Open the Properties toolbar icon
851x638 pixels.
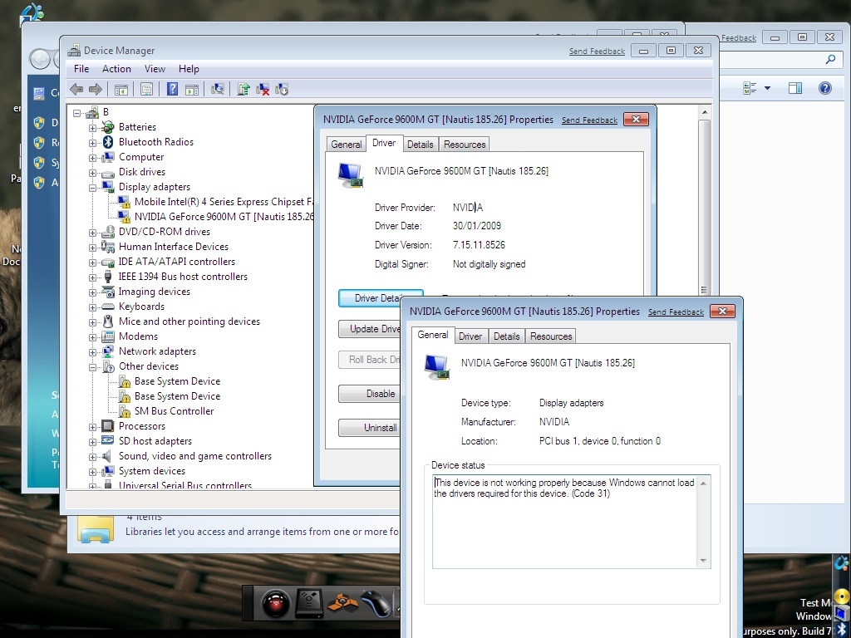click(146, 90)
